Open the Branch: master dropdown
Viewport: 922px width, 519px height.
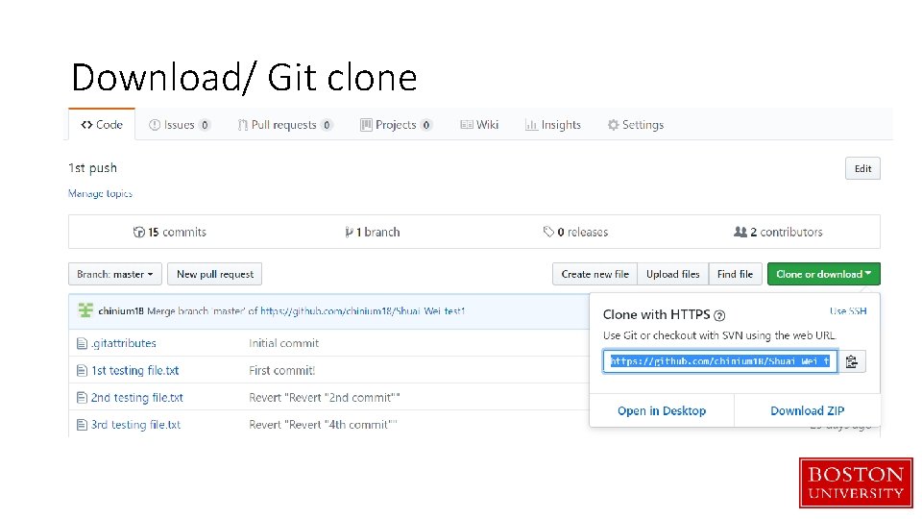click(114, 274)
